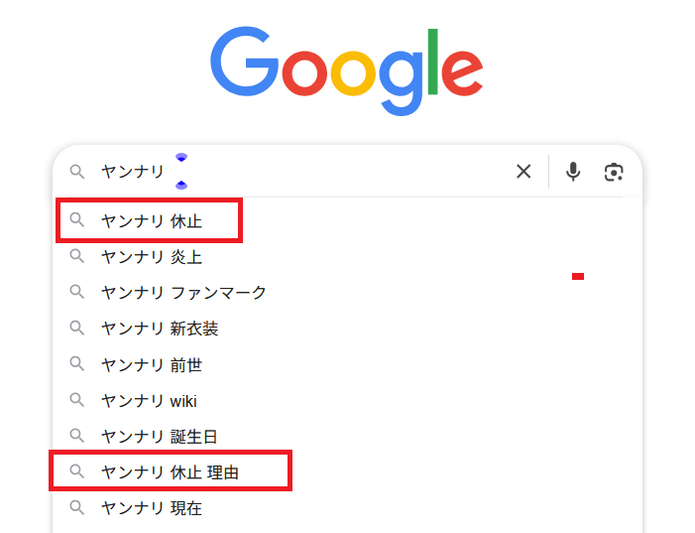Choose the ヤンナリ 炎上 suggestion
The image size is (695, 533).
pos(152,257)
